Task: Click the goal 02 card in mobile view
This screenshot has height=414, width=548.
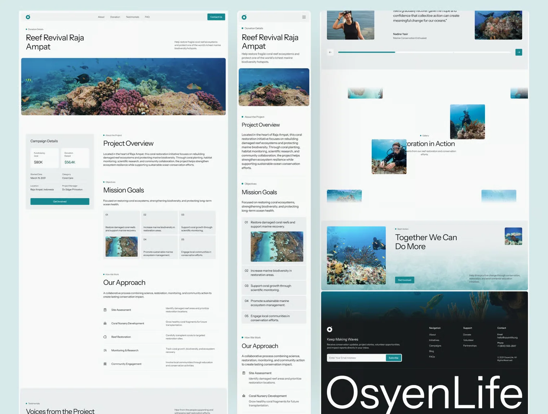Action: [274, 273]
